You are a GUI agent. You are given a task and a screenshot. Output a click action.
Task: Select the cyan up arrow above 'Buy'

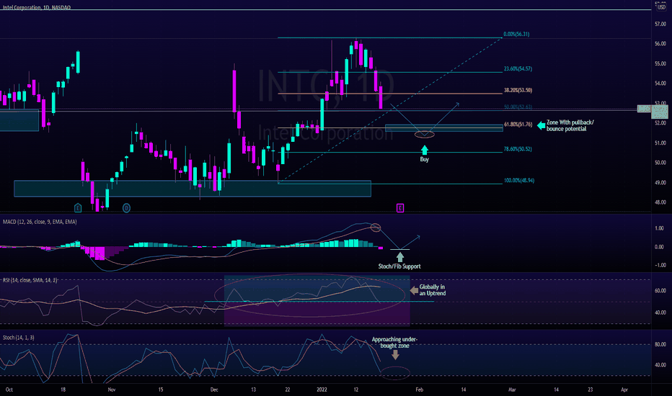pyautogui.click(x=424, y=150)
